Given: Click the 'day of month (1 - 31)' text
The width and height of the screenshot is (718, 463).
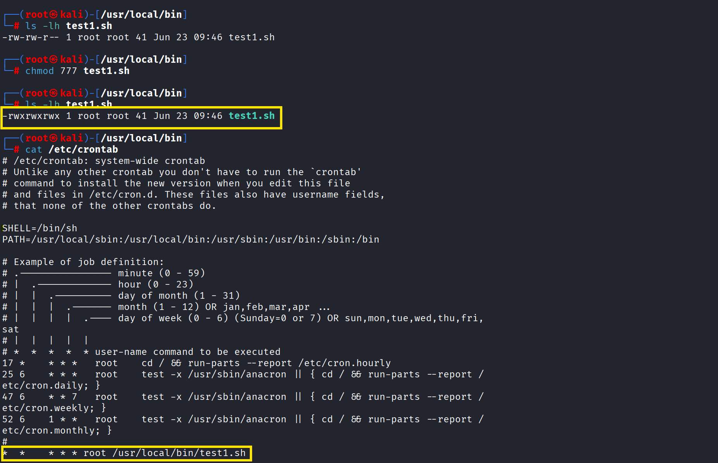Looking at the screenshot, I should pos(179,296).
